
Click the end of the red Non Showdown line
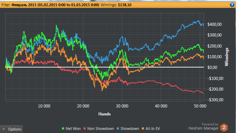pyautogui.click(x=203, y=93)
